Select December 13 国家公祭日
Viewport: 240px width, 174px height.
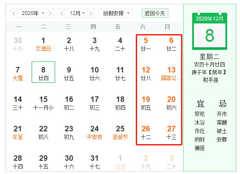[171, 73]
